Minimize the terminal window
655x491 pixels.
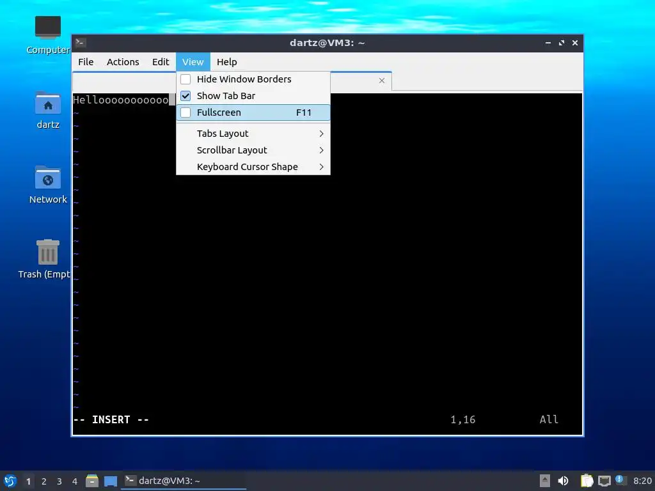pos(548,43)
